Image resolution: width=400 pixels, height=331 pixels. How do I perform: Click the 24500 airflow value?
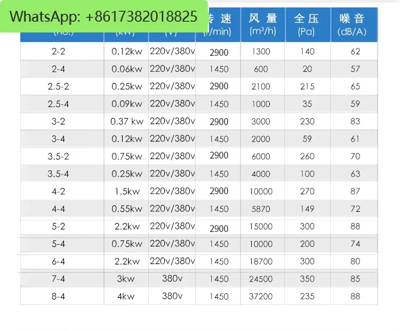point(261,279)
